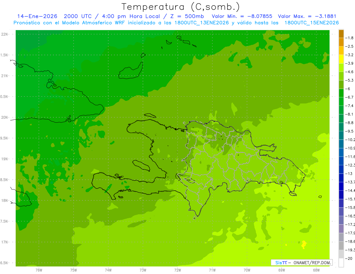This screenshot has width=355, height=274.
Task: Pick the yellow swatch between -3.2 and -3.9
Action: point(341,59)
